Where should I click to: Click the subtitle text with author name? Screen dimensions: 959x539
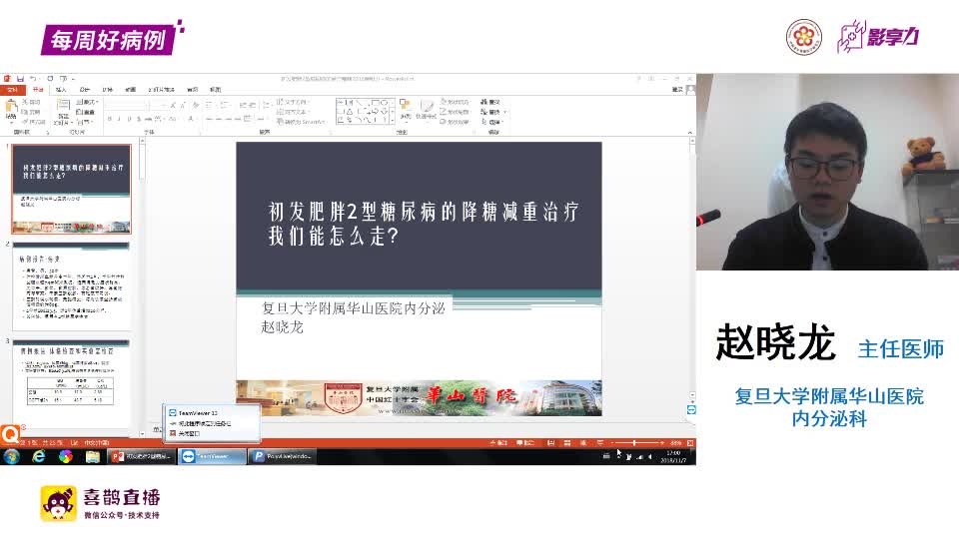point(353,317)
